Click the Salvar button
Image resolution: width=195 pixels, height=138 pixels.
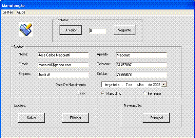(32, 118)
